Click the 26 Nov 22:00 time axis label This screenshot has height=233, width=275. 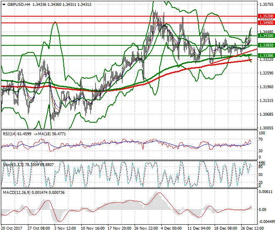[146, 228]
